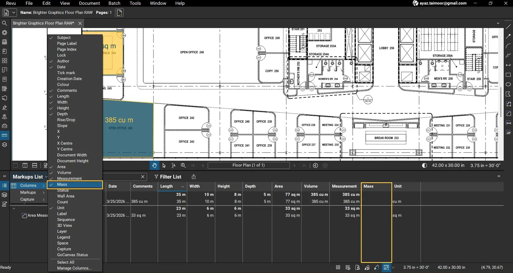Viewport: 513px width, 273px height.
Task: Adjust page brightness with the contrast control
Action: [x=425, y=165]
